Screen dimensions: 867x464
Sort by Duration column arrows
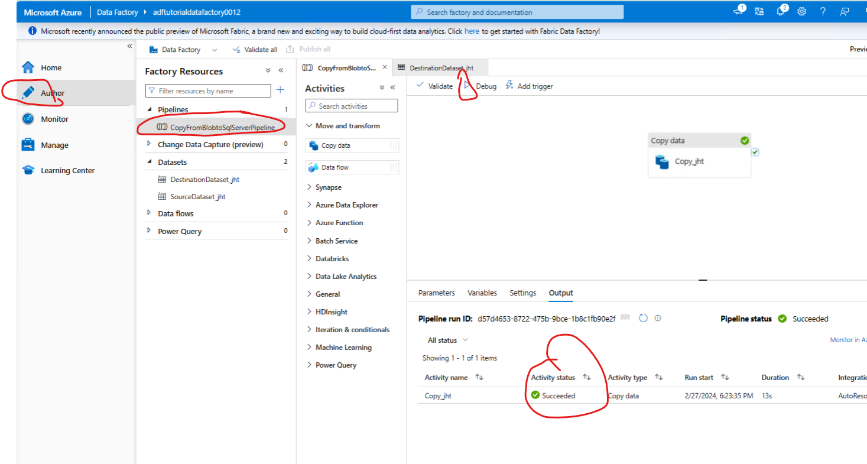pyautogui.click(x=801, y=377)
